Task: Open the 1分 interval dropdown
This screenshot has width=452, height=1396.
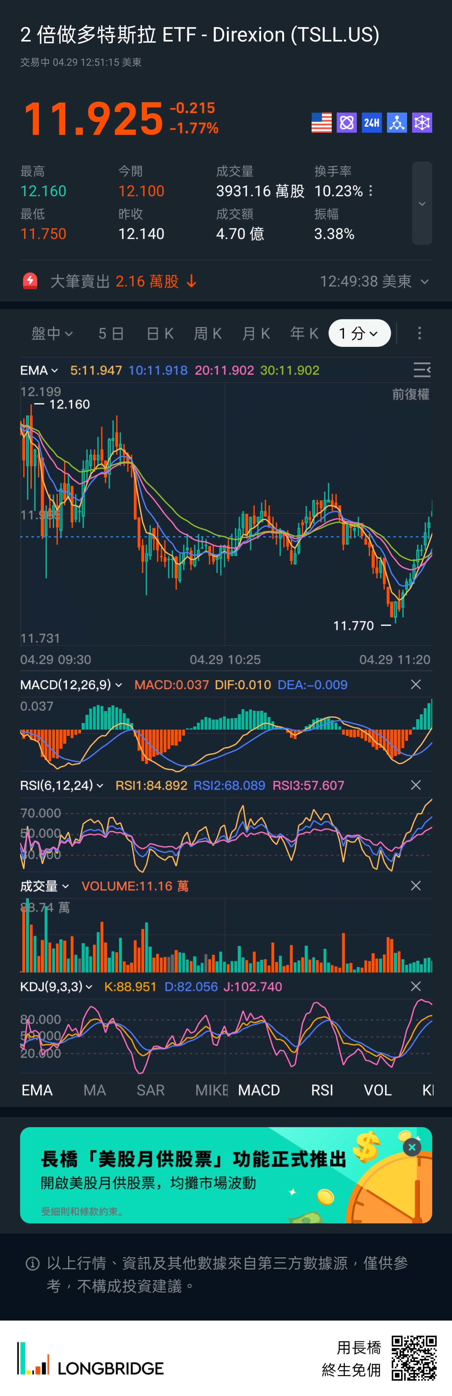Action: pos(359,333)
